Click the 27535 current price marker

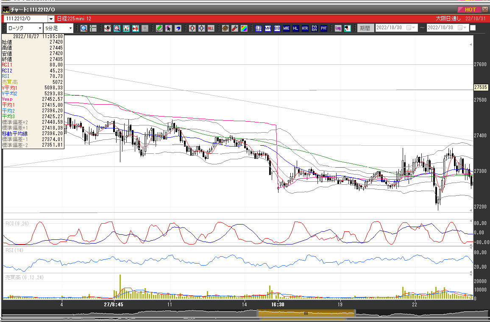(481, 87)
